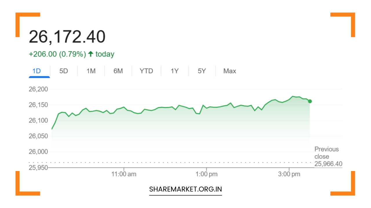The image size is (371, 208).
Task: Click the 26,200 price axis label
Action: tap(38, 89)
